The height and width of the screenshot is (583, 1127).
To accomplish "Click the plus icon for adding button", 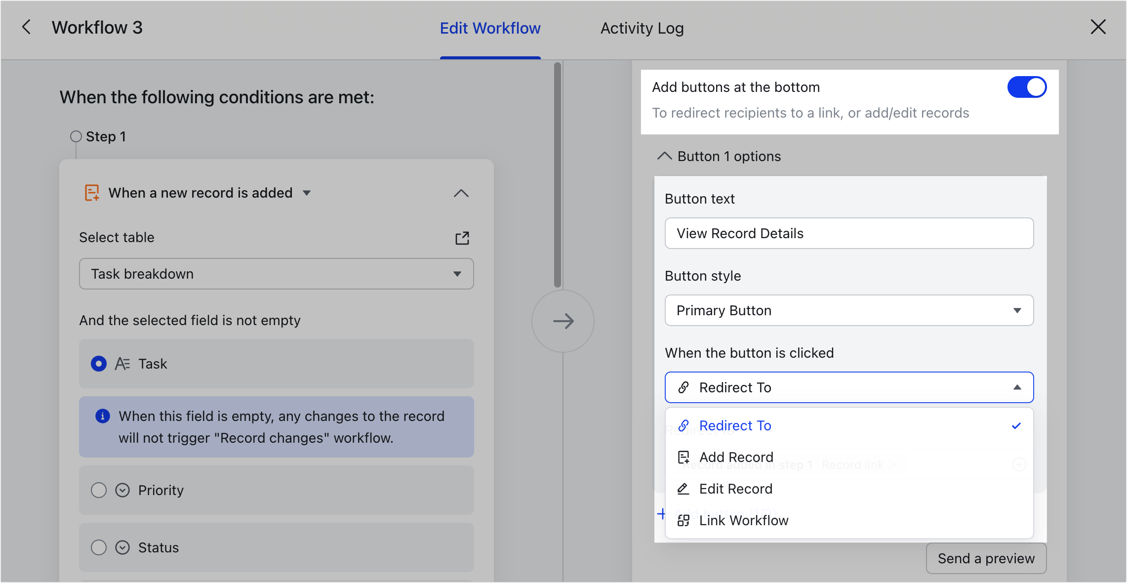I will point(661,514).
